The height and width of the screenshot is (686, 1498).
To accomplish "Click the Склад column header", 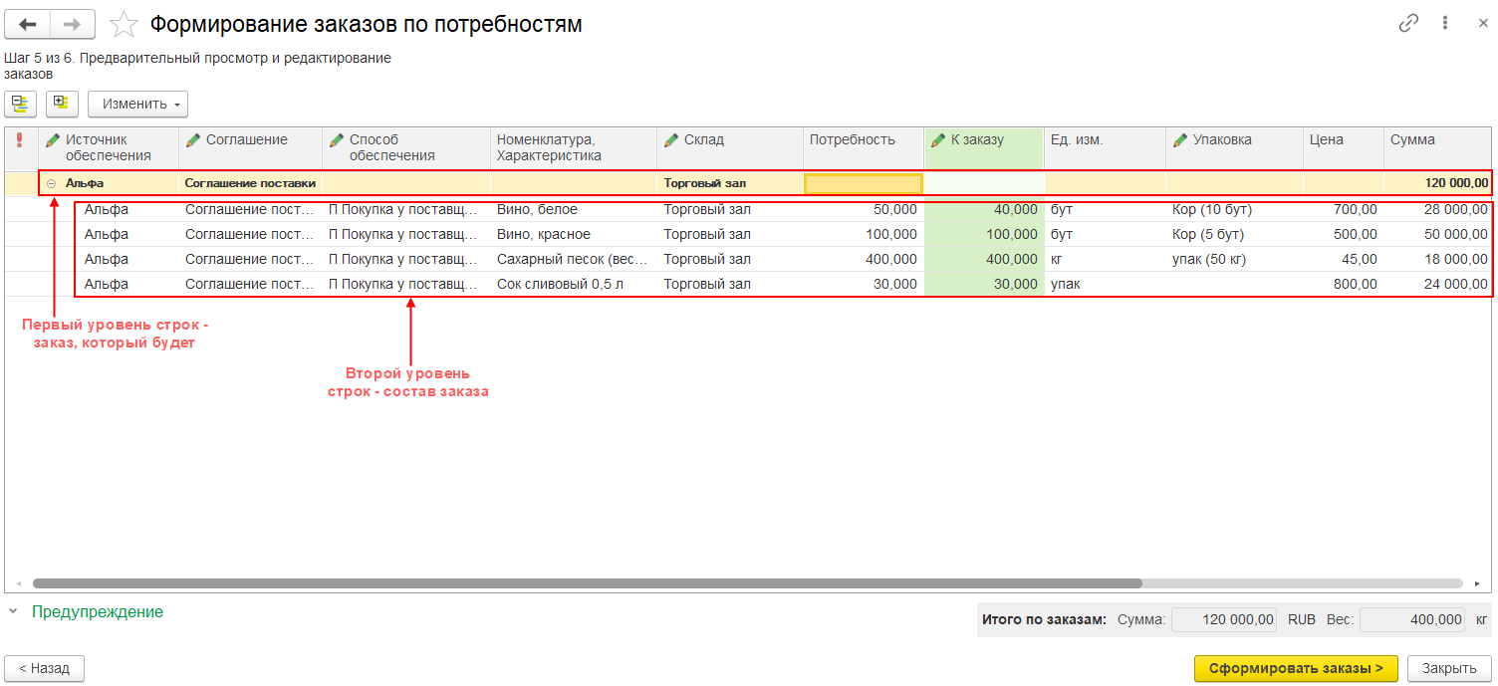I will click(730, 147).
